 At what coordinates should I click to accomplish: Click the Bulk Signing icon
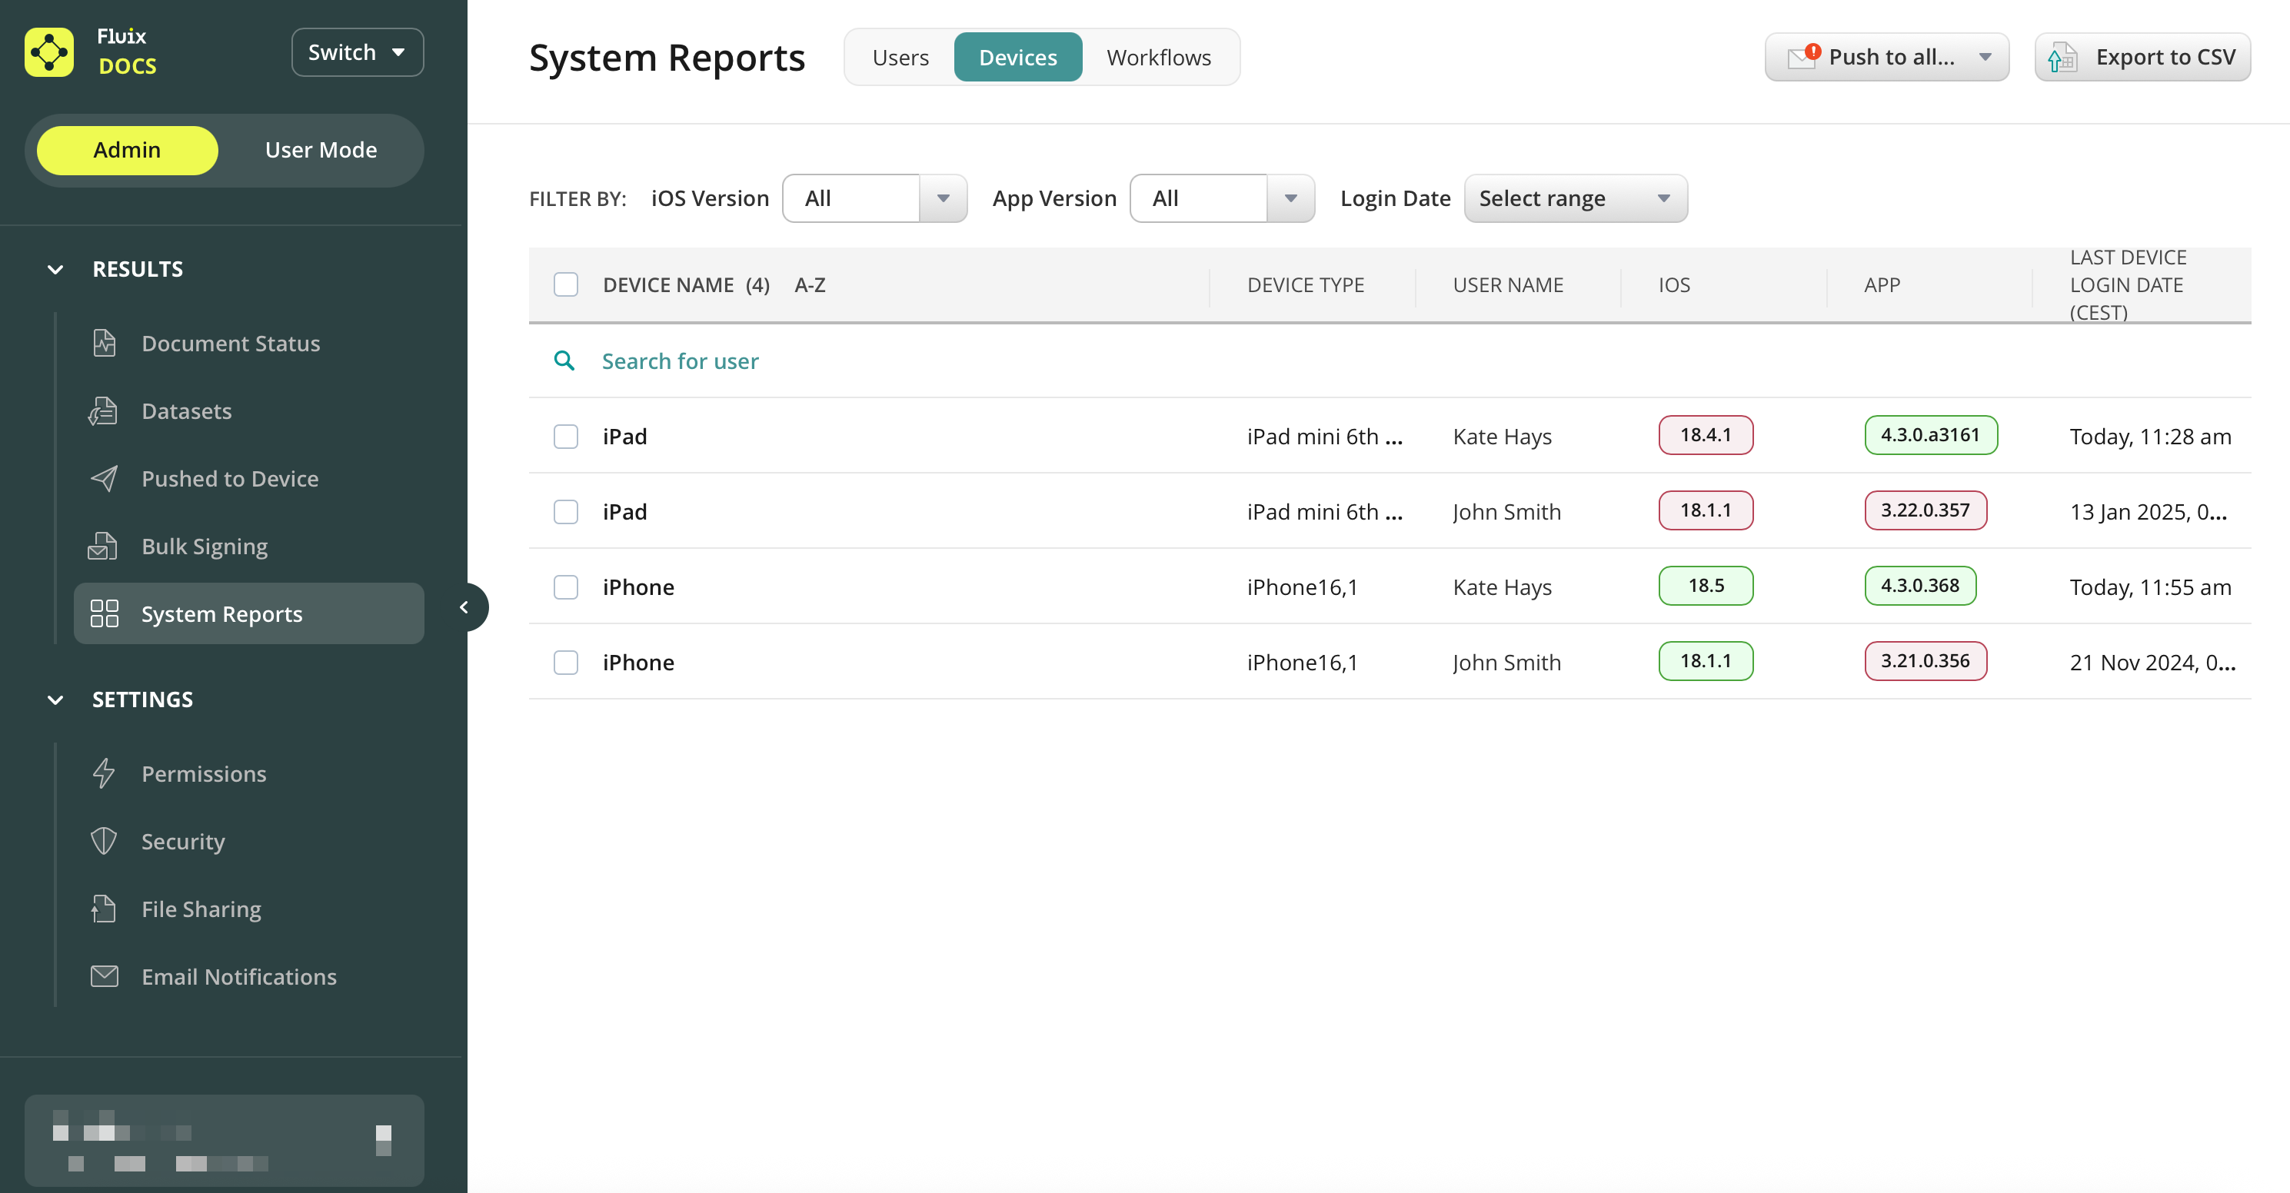103,546
